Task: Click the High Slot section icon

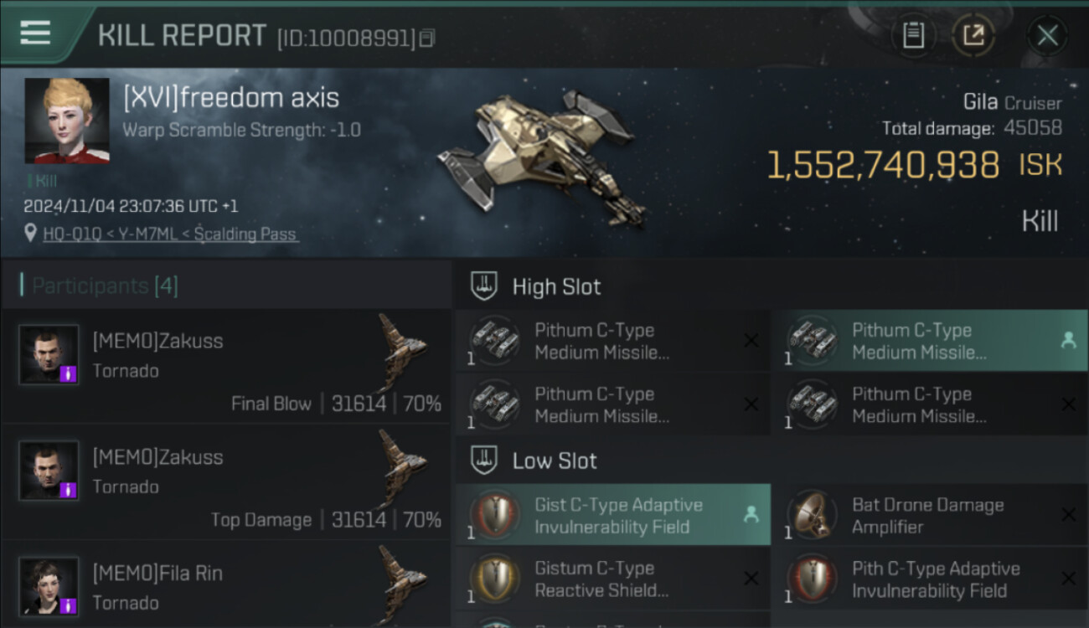Action: point(485,286)
